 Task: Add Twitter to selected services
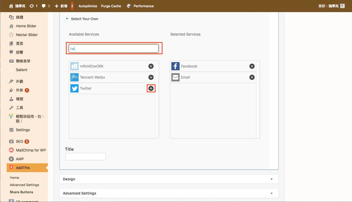click(x=151, y=88)
